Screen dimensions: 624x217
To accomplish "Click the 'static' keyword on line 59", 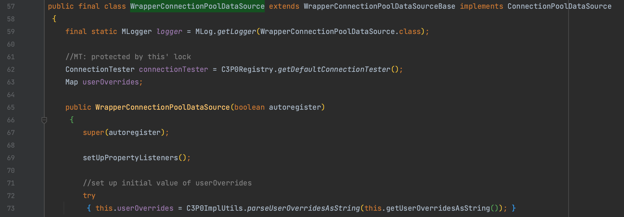I will click(x=104, y=32).
